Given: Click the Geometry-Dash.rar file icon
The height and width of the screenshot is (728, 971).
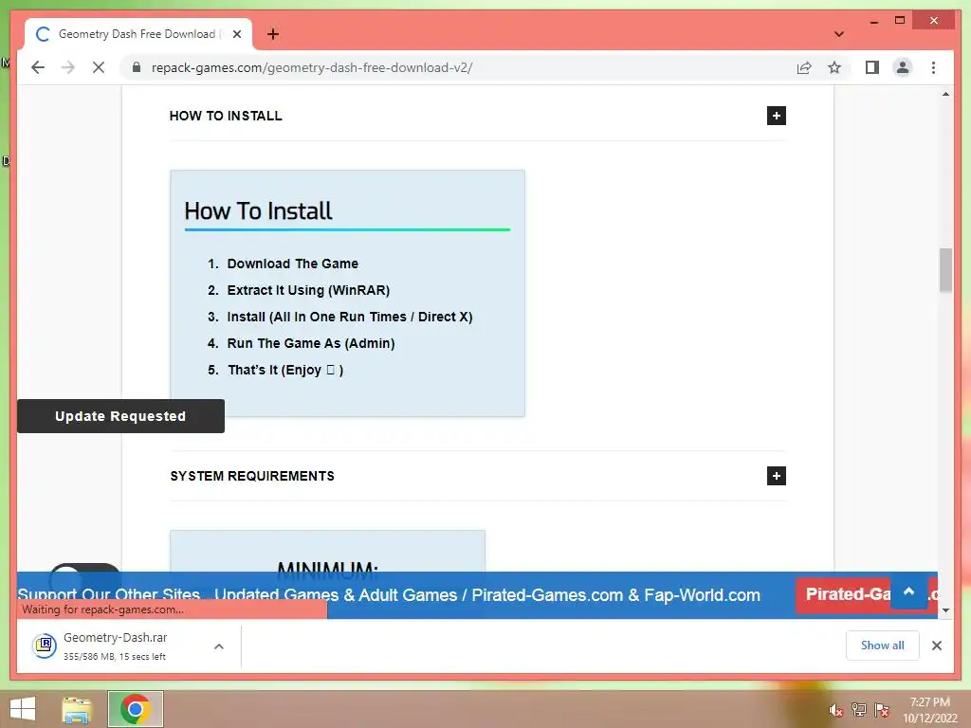Looking at the screenshot, I should coord(45,646).
